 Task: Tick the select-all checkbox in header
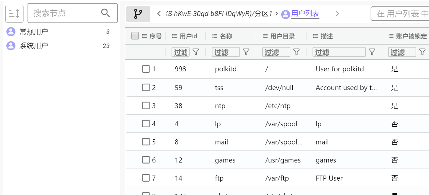[x=135, y=36]
